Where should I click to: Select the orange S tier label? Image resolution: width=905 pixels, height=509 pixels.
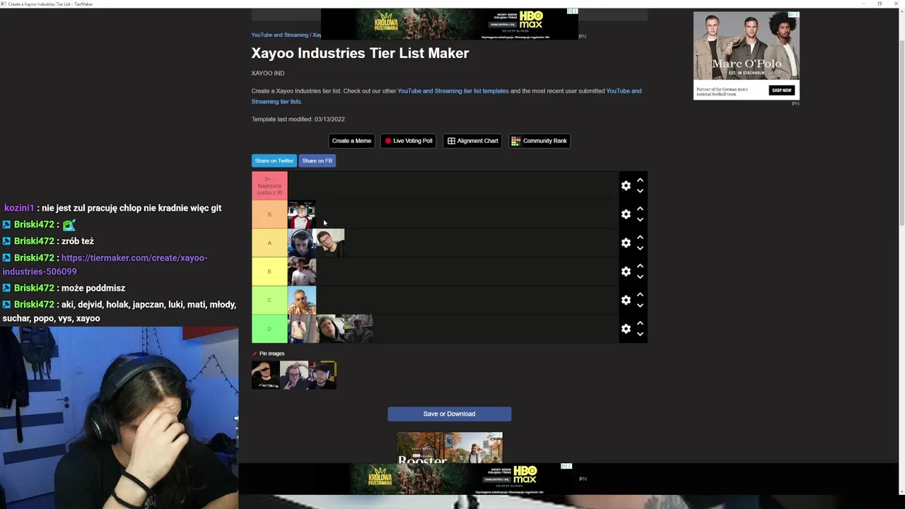point(269,214)
